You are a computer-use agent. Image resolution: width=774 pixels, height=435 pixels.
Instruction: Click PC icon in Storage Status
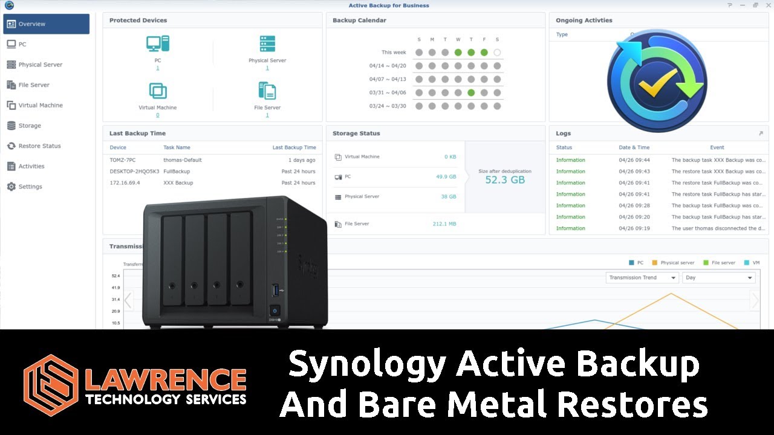(x=338, y=177)
